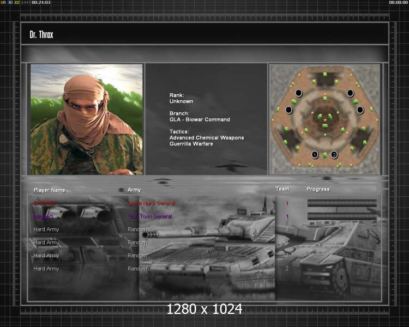Click the gold star at the minimap center

point(325,120)
